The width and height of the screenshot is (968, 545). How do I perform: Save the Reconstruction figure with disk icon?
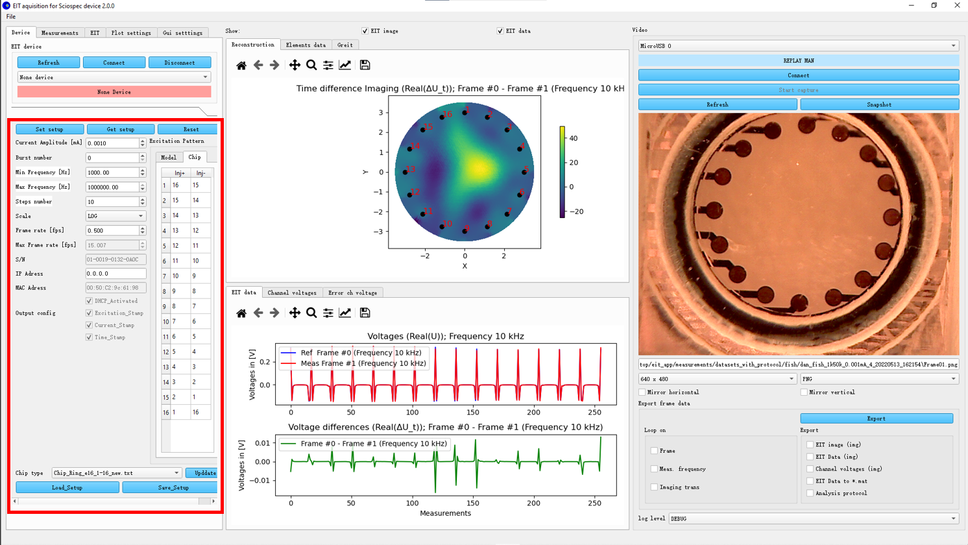click(365, 65)
